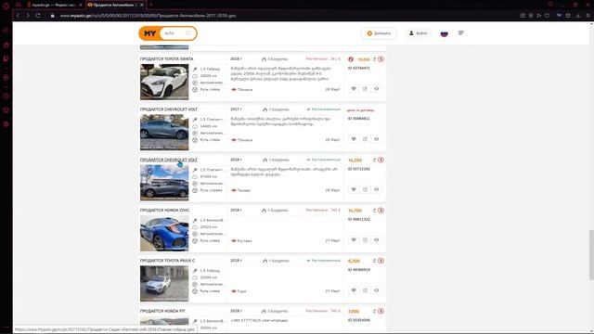Click the 8,200 price on Toyota Prius C
594x334 pixels.
coord(354,261)
